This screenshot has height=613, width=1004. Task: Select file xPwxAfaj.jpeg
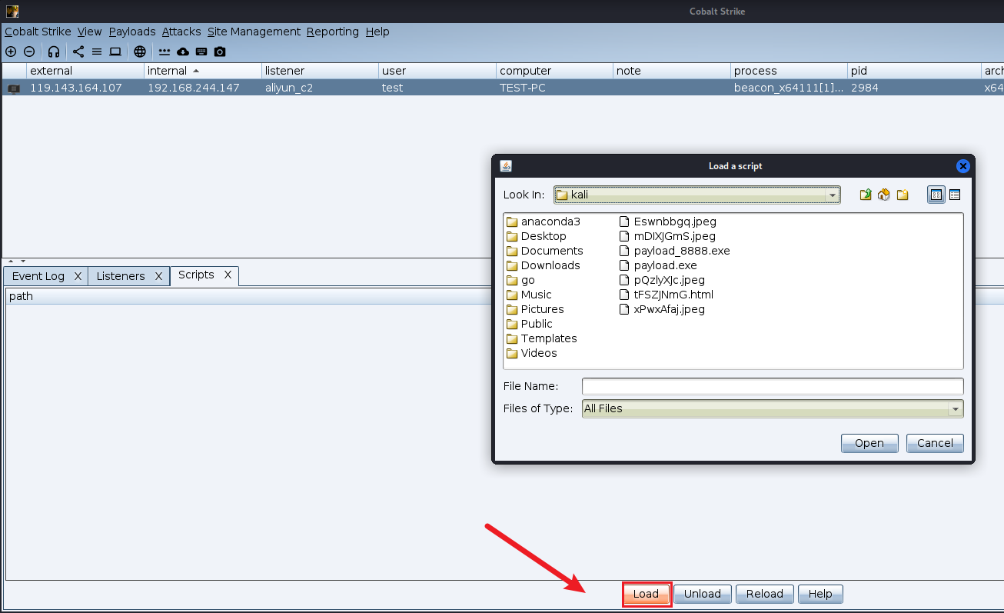662,309
